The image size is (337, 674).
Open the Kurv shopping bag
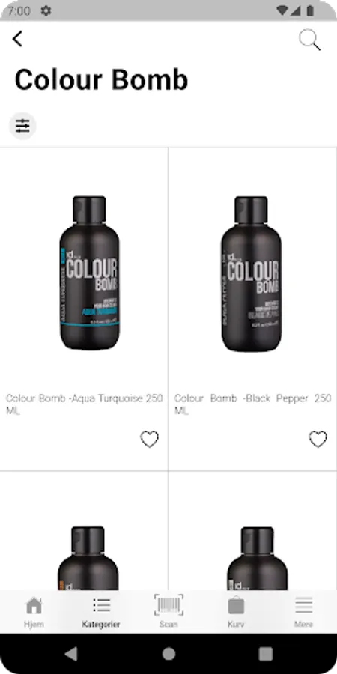[236, 612]
